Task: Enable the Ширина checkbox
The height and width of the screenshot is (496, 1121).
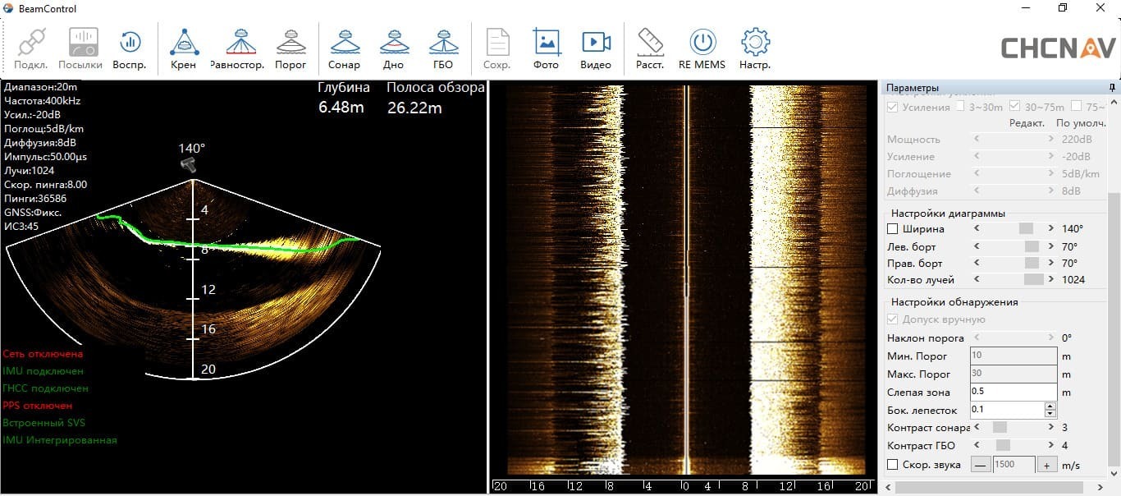Action: (893, 228)
